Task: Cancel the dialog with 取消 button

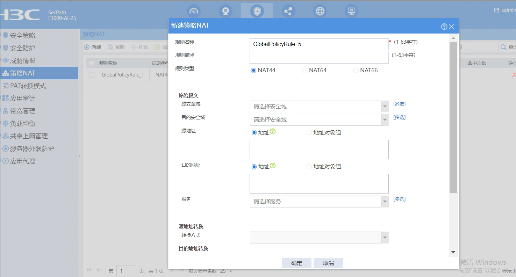Action: (328, 263)
